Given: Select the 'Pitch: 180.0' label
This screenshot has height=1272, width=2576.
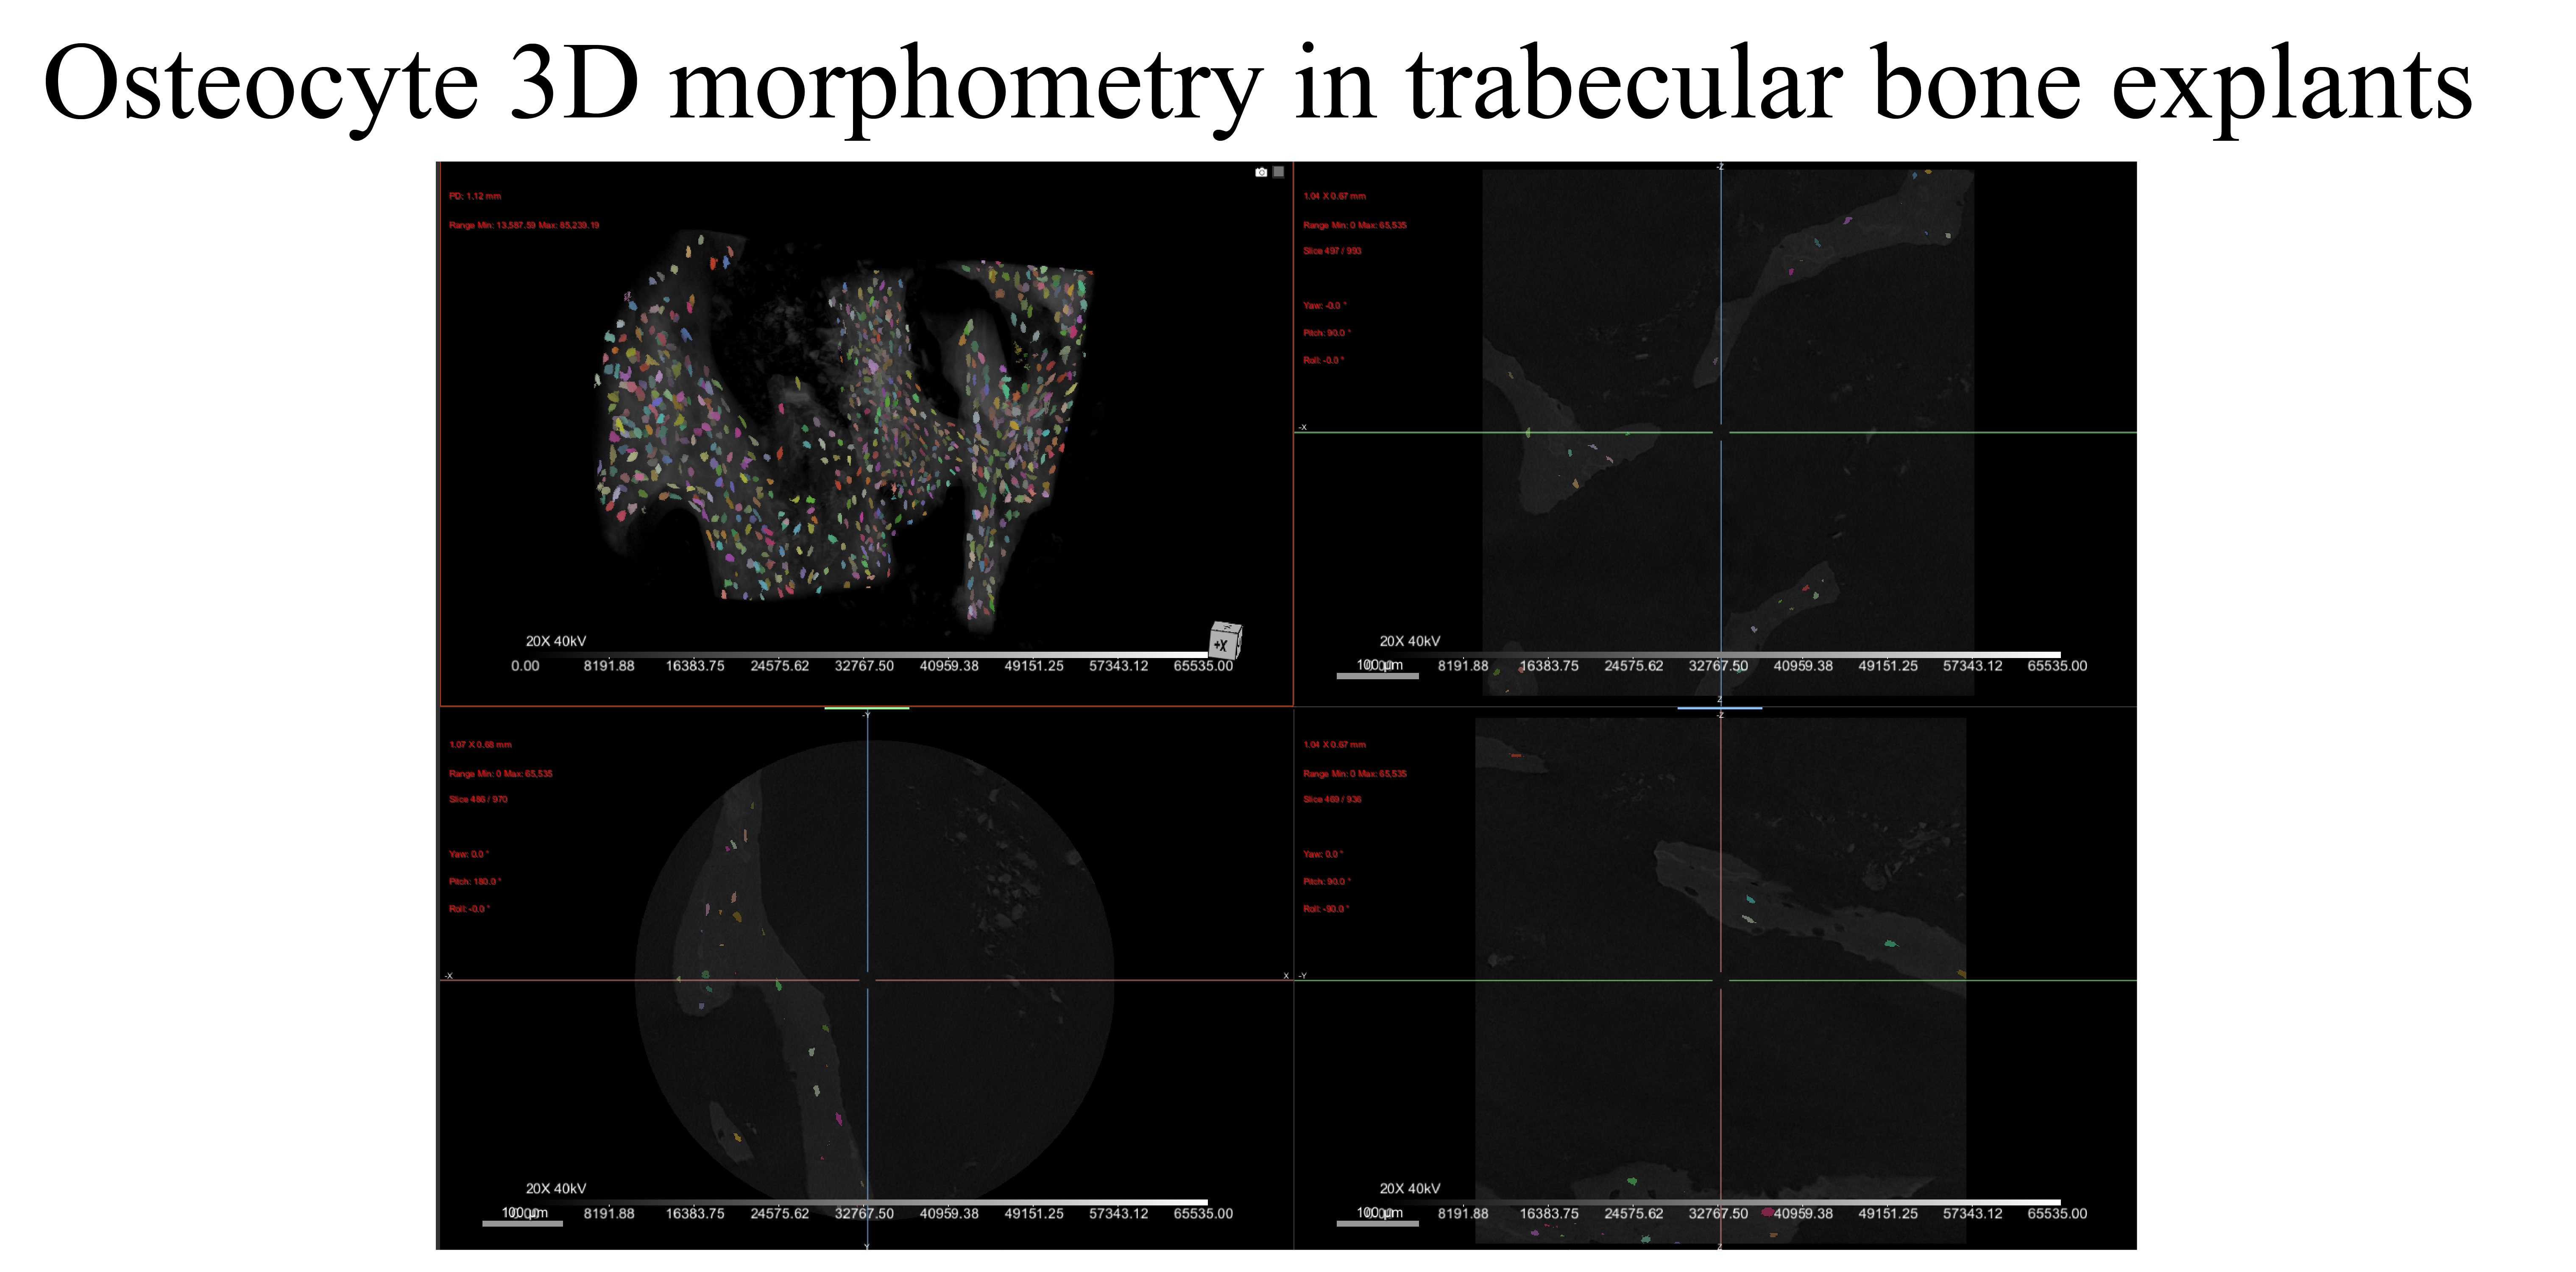Looking at the screenshot, I should [x=475, y=881].
